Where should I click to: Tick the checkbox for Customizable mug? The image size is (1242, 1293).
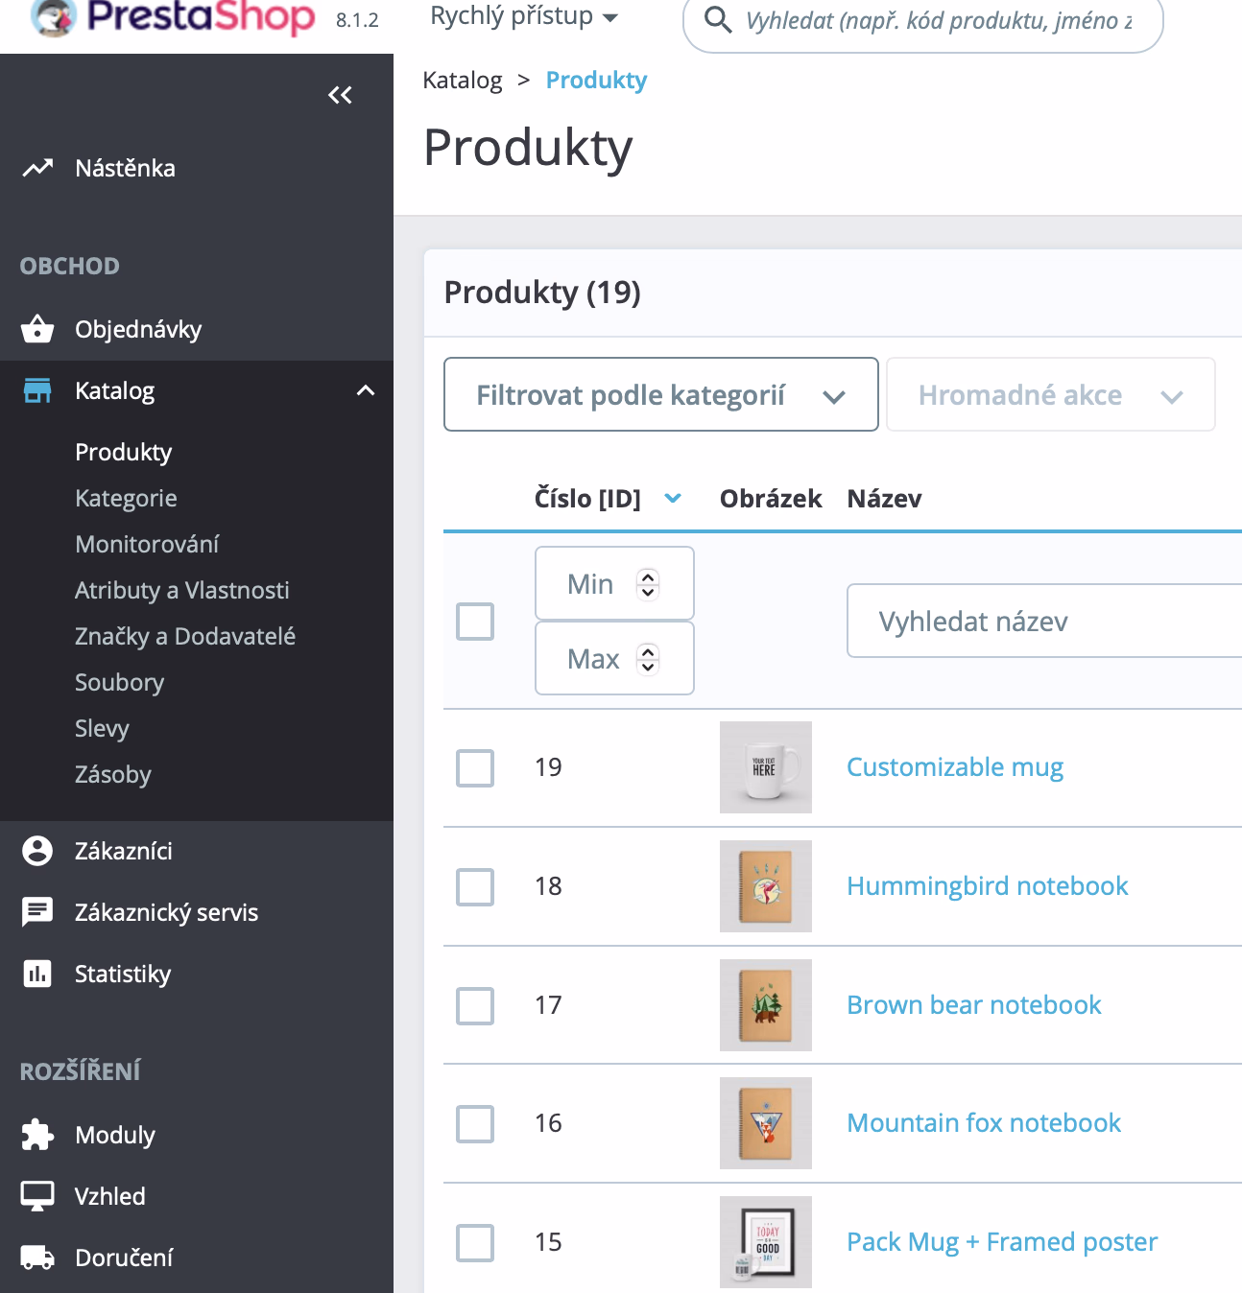click(x=475, y=768)
